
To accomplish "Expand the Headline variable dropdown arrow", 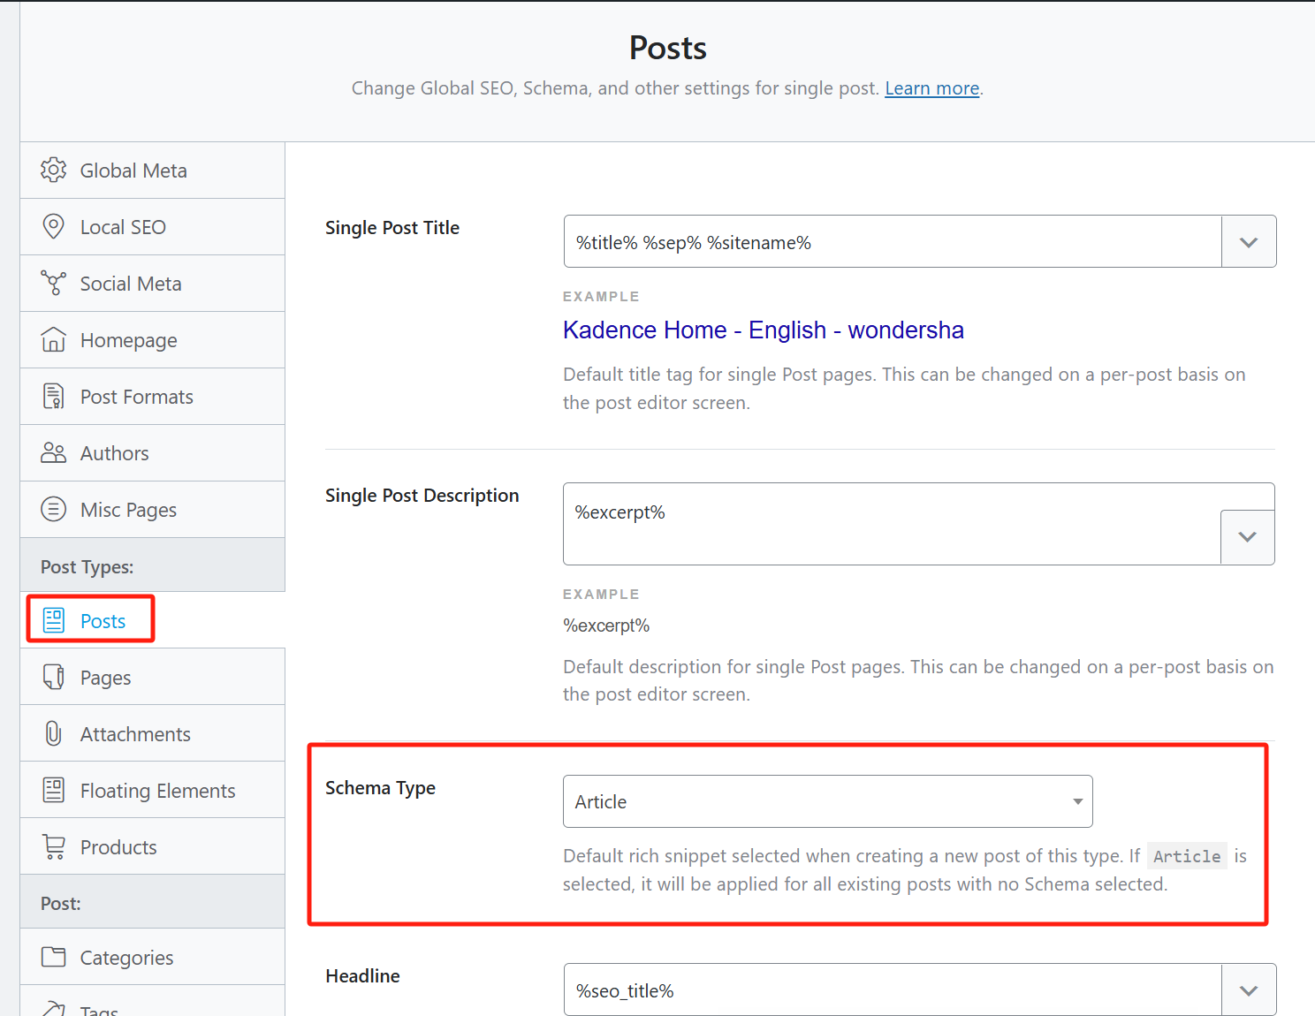I will (1248, 990).
